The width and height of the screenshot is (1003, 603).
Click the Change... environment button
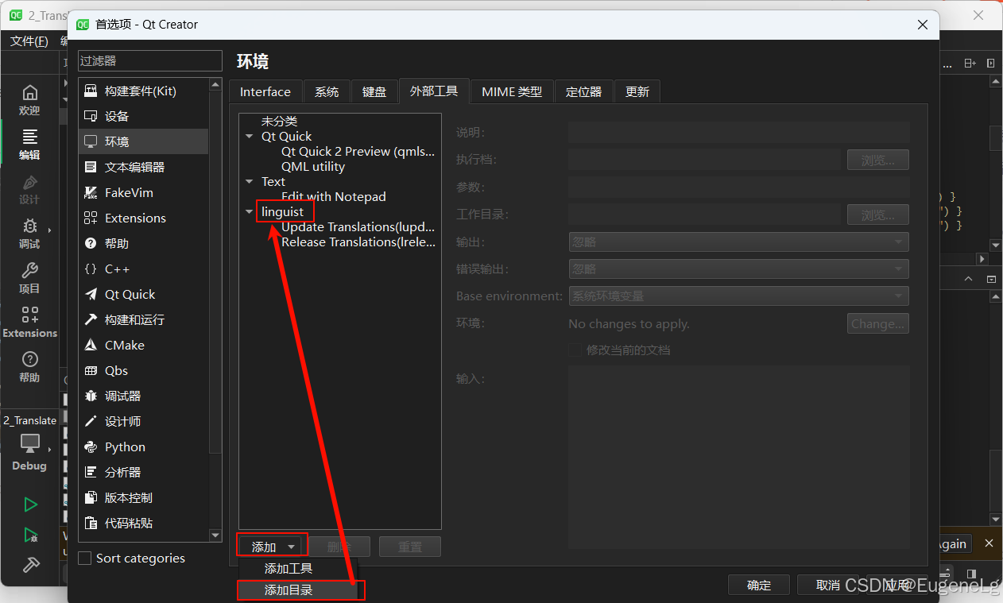tap(877, 323)
